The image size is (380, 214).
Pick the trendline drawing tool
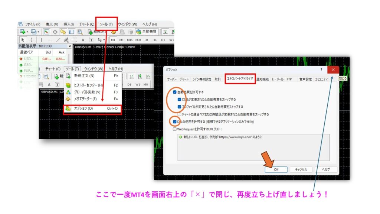[58, 40]
